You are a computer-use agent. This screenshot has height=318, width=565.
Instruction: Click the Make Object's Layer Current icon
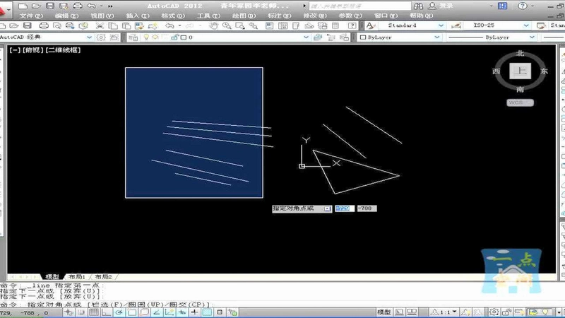point(318,37)
